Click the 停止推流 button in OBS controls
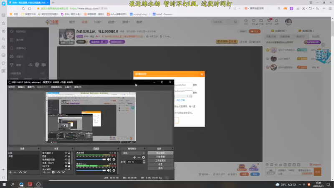This screenshot has height=188, width=334. tap(160, 153)
